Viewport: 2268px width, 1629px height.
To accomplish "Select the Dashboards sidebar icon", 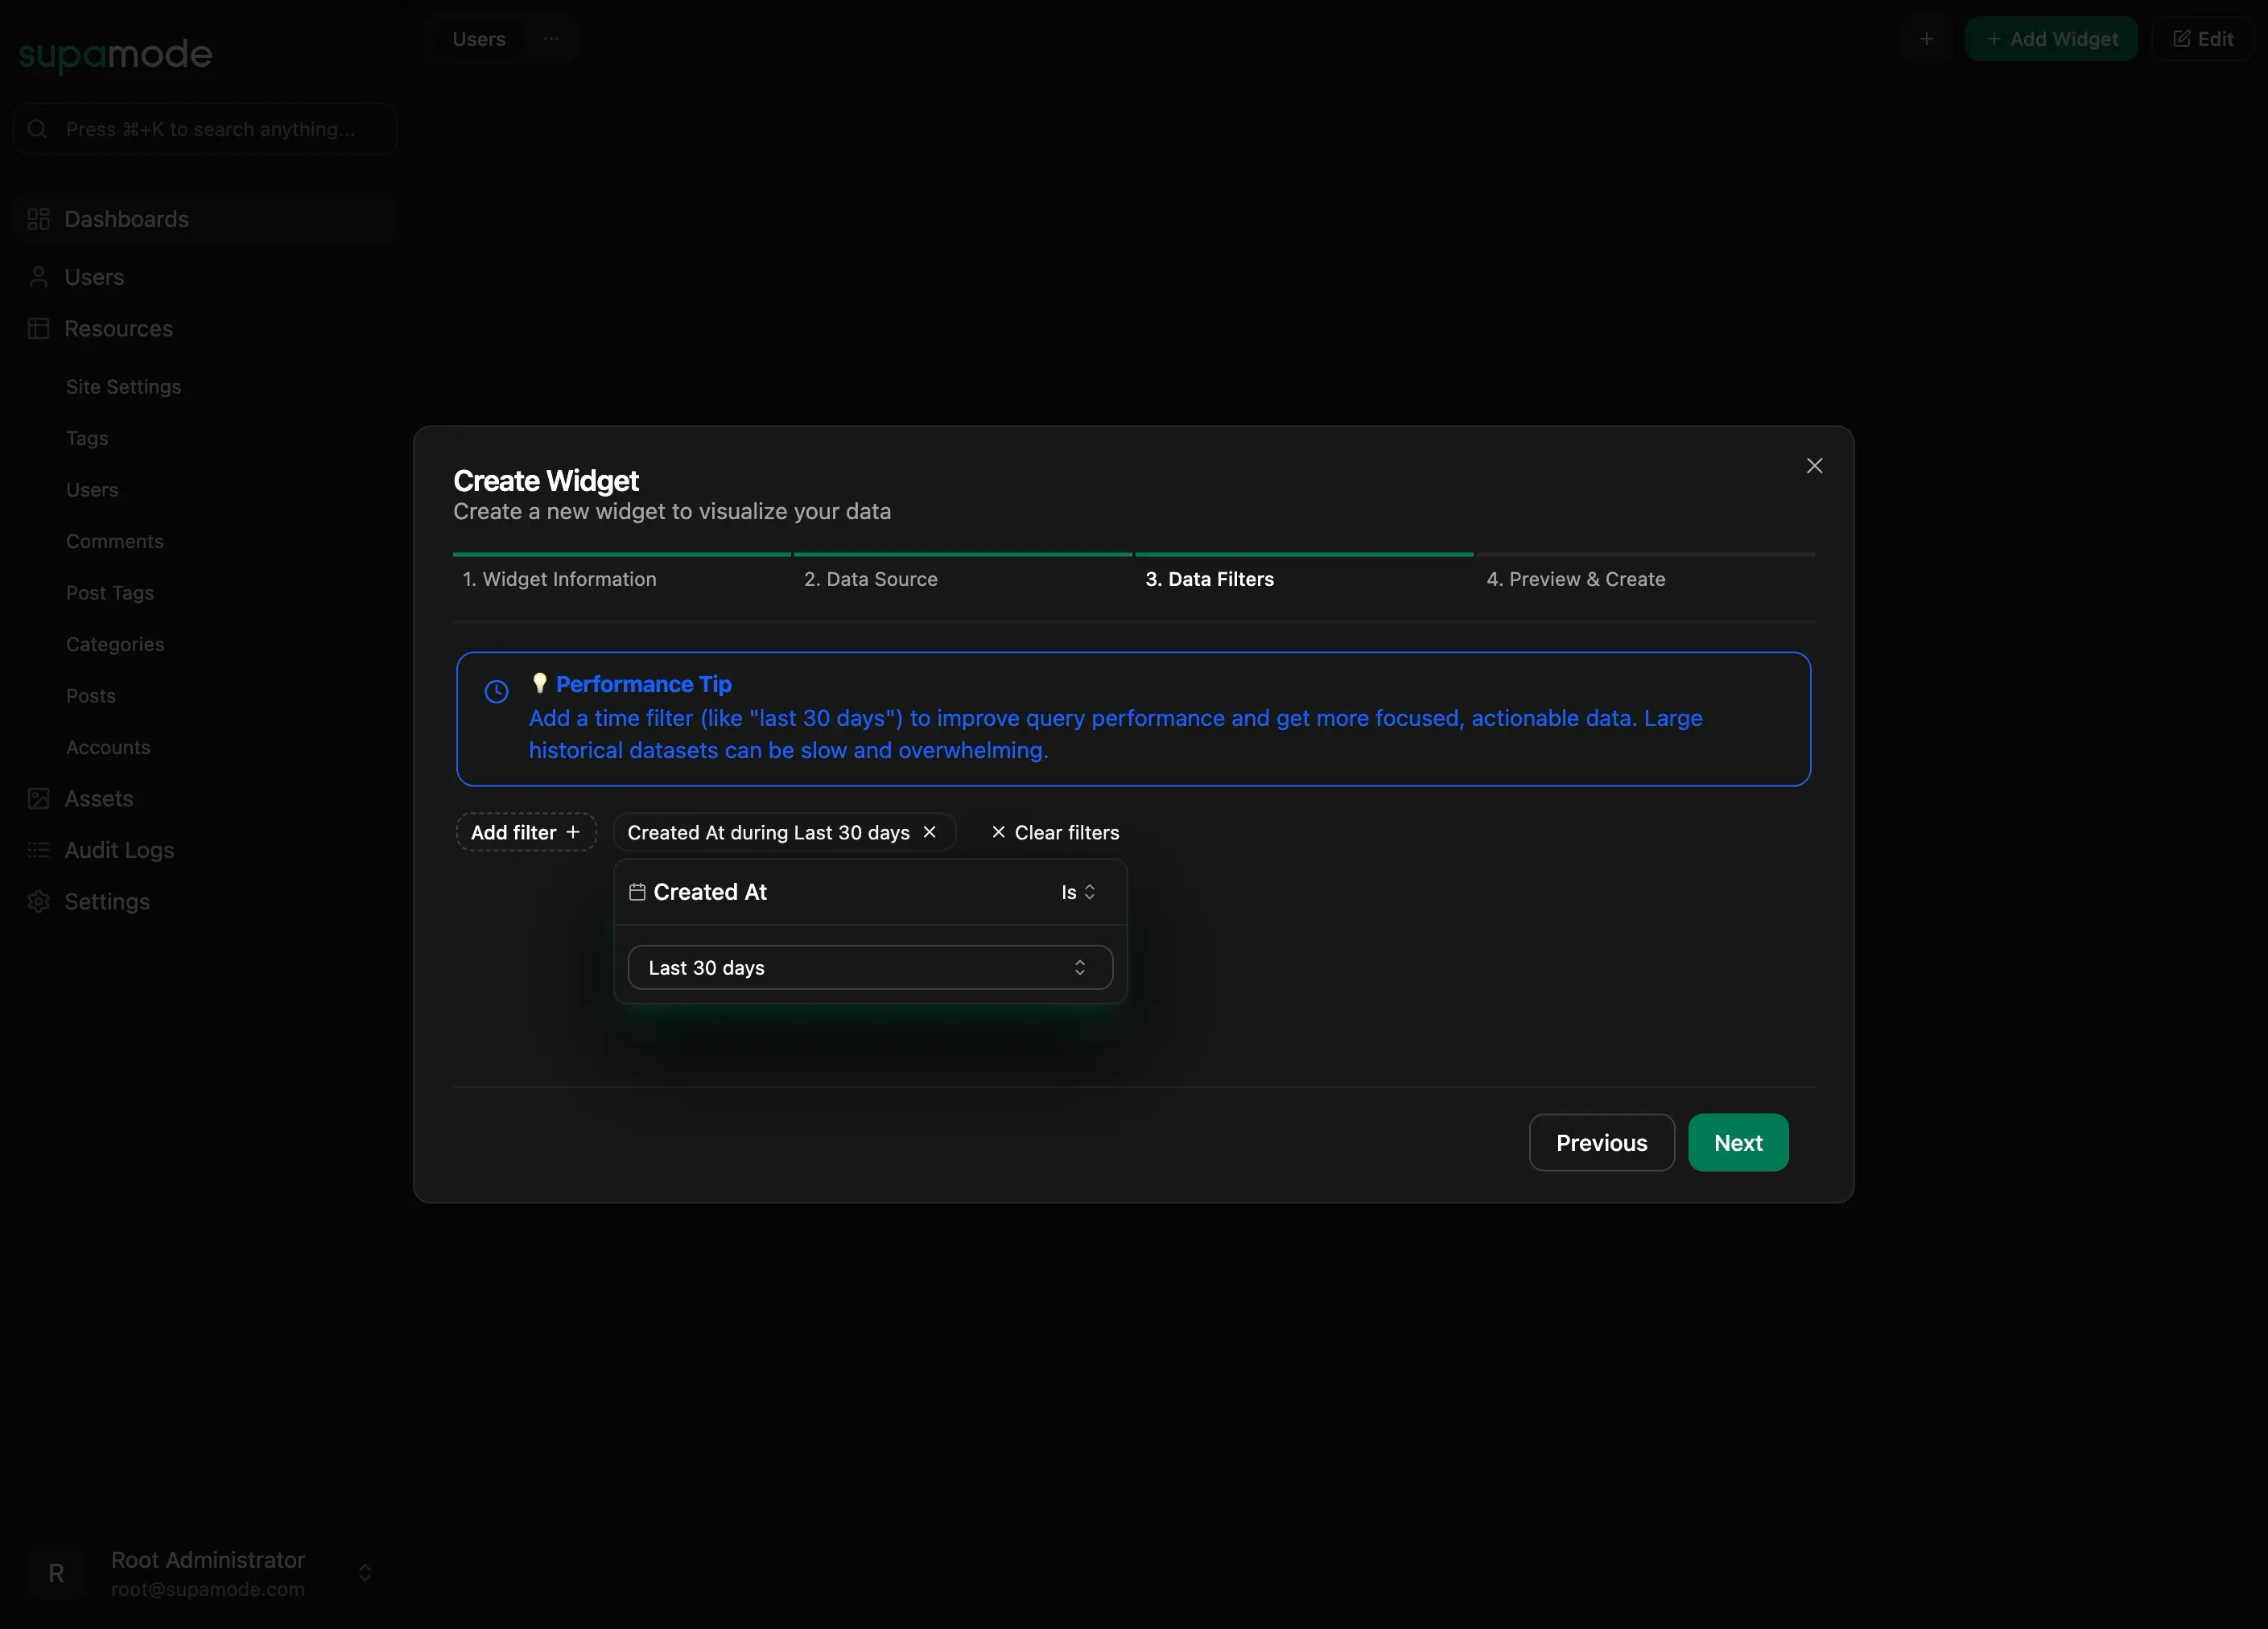I will (x=38, y=218).
